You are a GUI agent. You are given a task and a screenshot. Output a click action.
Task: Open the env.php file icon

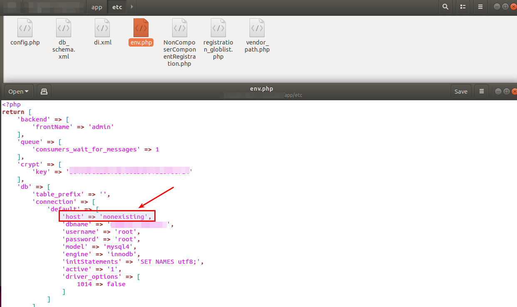click(141, 32)
